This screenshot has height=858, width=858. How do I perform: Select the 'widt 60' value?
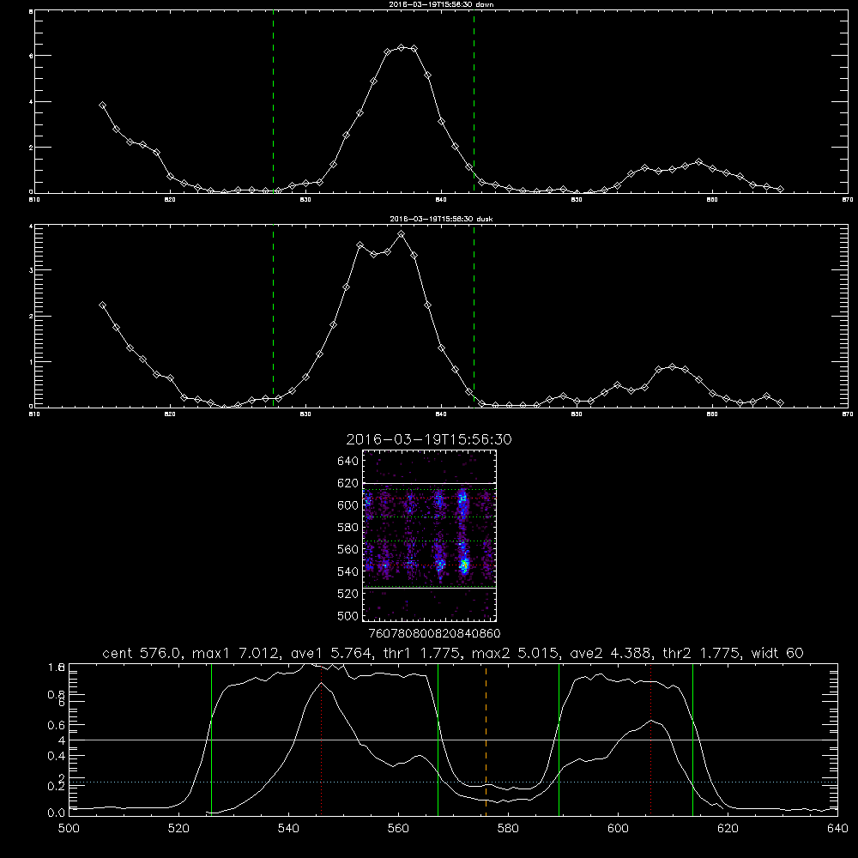pos(777,653)
